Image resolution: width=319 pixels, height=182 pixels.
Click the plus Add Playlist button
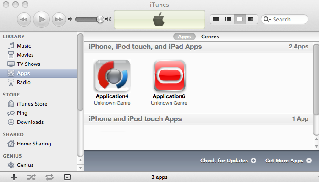pyautogui.click(x=14, y=177)
